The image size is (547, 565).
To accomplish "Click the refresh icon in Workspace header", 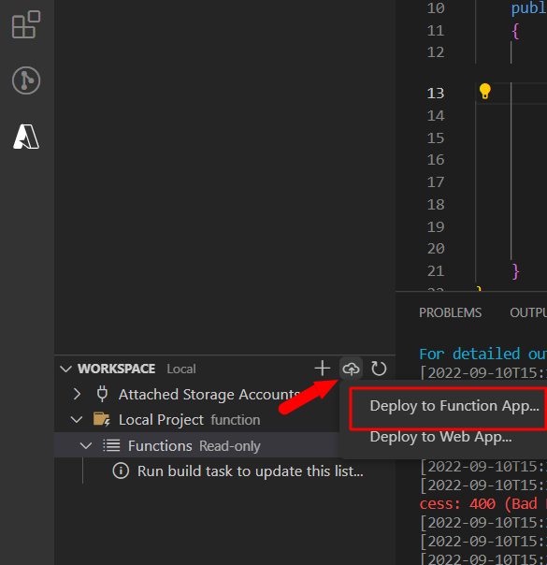I will (379, 369).
